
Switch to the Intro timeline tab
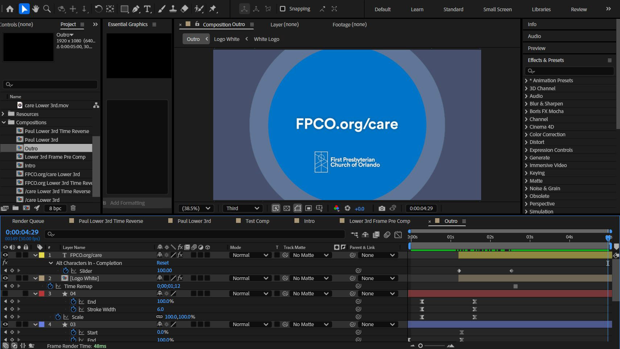click(x=309, y=221)
